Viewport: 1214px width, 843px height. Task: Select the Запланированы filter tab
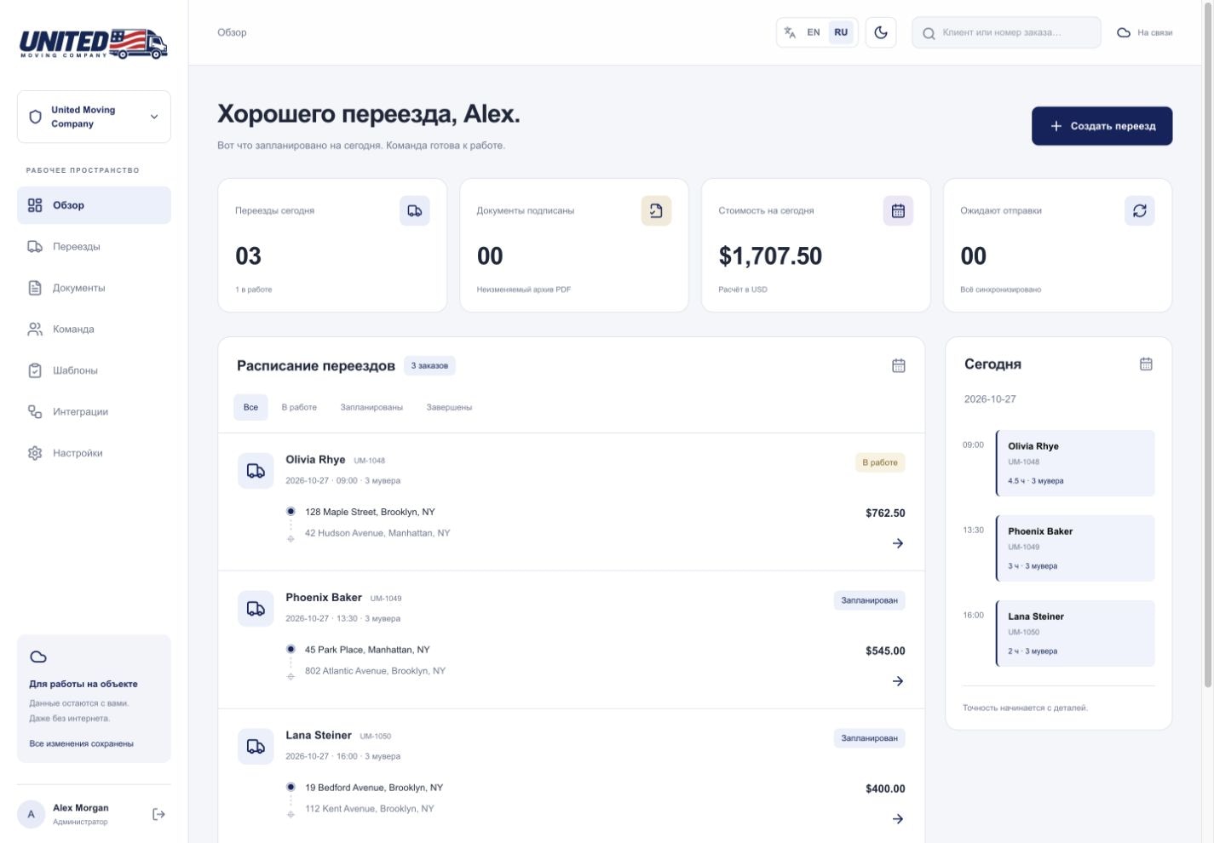(x=371, y=407)
